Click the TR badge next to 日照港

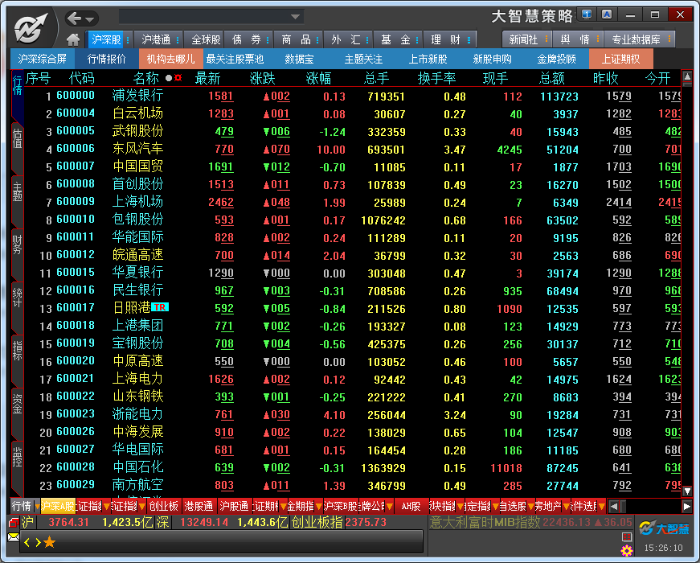(160, 307)
